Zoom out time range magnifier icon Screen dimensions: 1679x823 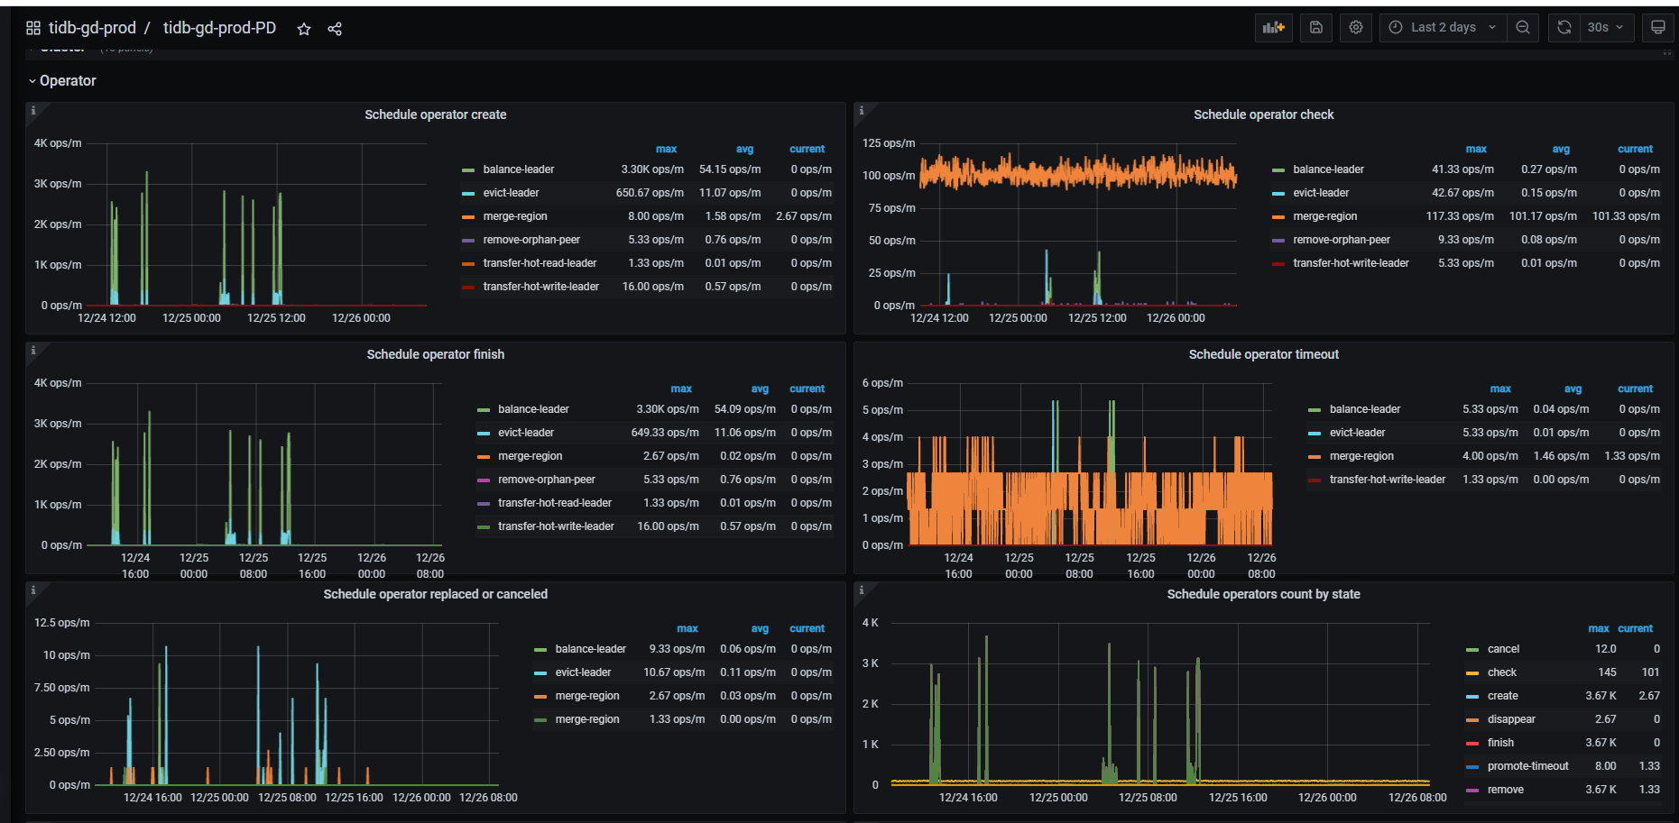point(1523,28)
